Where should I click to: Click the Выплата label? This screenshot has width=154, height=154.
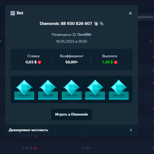[110, 56]
